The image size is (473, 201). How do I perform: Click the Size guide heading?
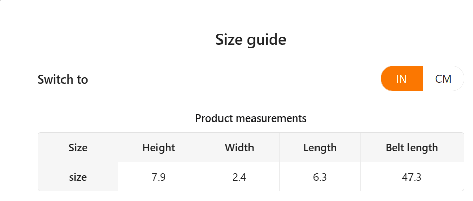(x=250, y=39)
